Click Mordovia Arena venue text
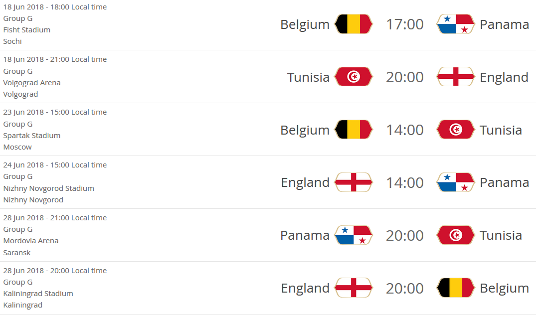536x316 pixels. [x=31, y=241]
